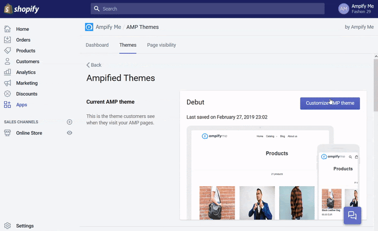Image resolution: width=378 pixels, height=231 pixels.
Task: Open Online Store sales channel
Action: 29,133
